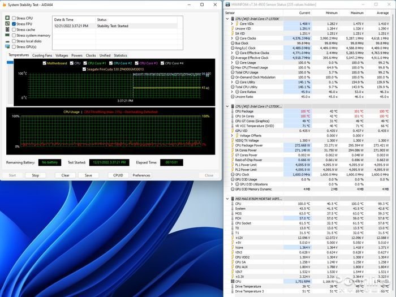
Task: Click the Maximum column header in HWiNFO
Action: (358, 12)
